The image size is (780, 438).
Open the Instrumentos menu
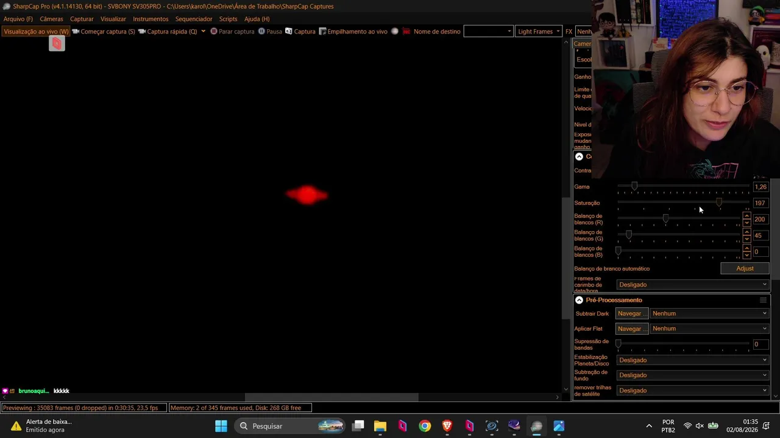click(x=151, y=19)
